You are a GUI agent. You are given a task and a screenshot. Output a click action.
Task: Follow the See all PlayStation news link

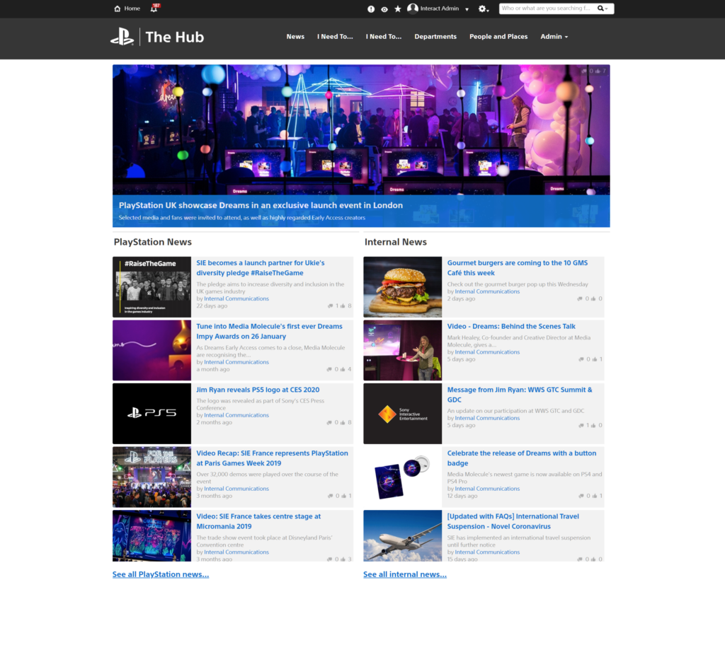click(161, 574)
